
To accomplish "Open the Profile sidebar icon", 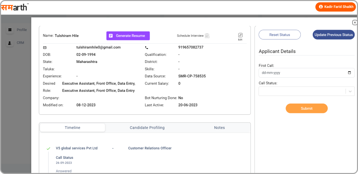I will pos(10,30).
